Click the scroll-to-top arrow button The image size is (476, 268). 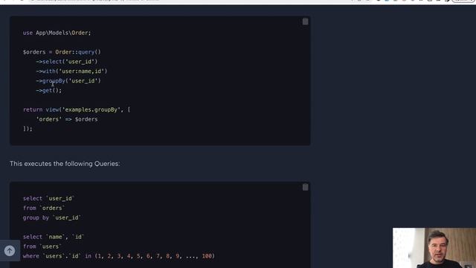click(x=10, y=251)
